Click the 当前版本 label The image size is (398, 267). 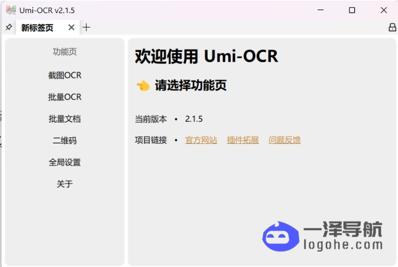tap(151, 119)
